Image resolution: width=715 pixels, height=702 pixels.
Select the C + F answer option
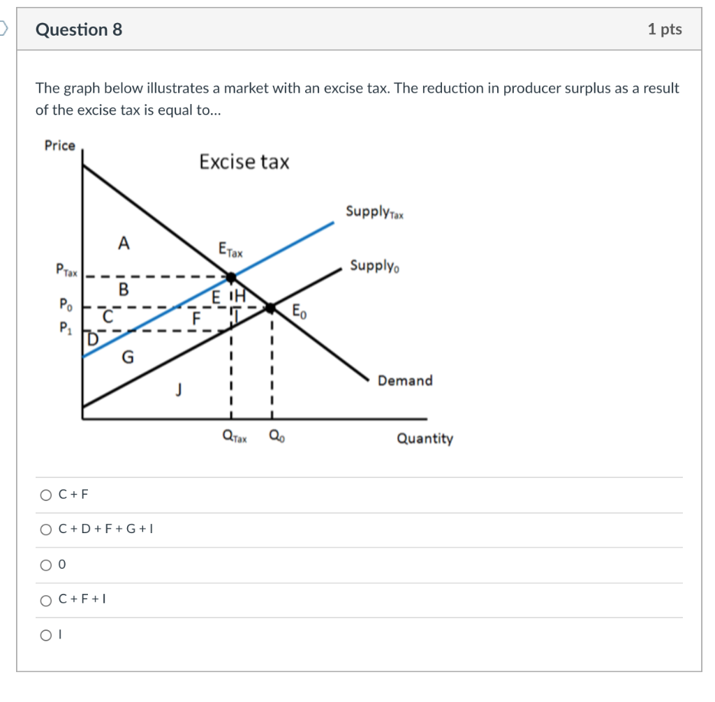click(45, 495)
